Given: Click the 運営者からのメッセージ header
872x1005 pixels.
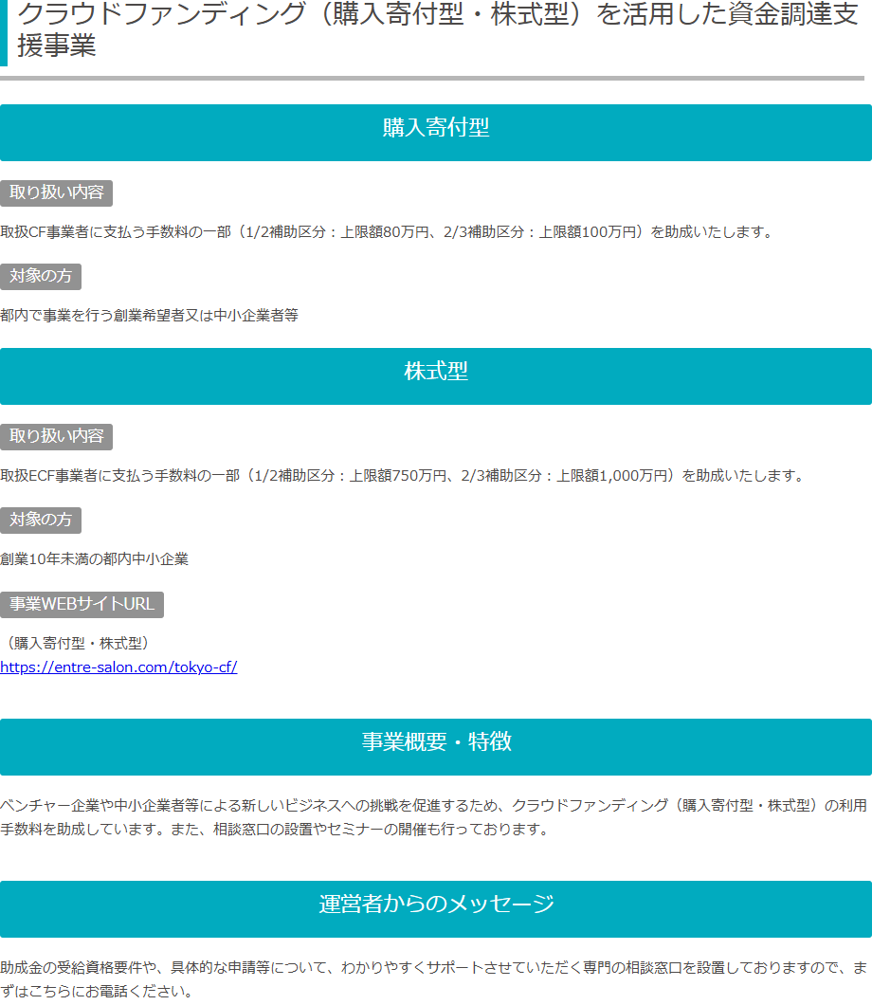Looking at the screenshot, I should coord(436,909).
